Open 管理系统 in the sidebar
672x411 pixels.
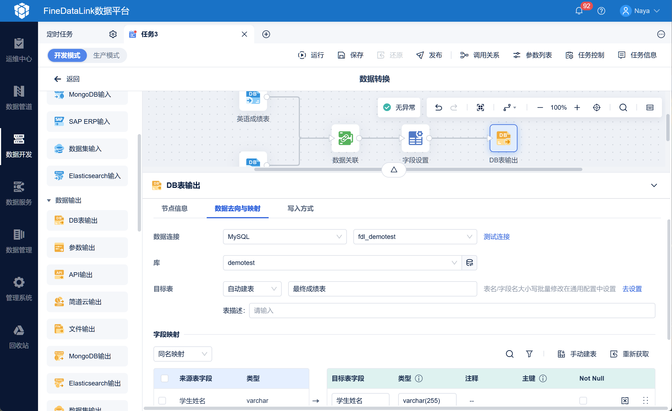[x=19, y=289]
